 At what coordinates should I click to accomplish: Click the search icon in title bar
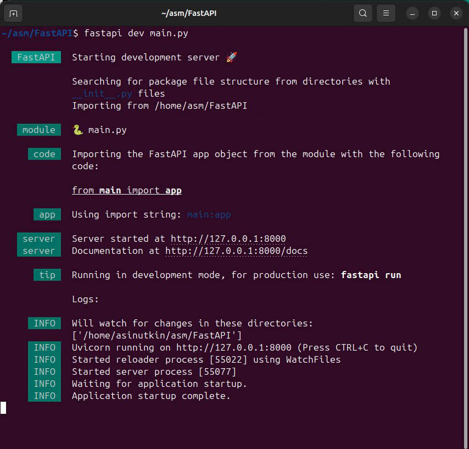(x=362, y=13)
